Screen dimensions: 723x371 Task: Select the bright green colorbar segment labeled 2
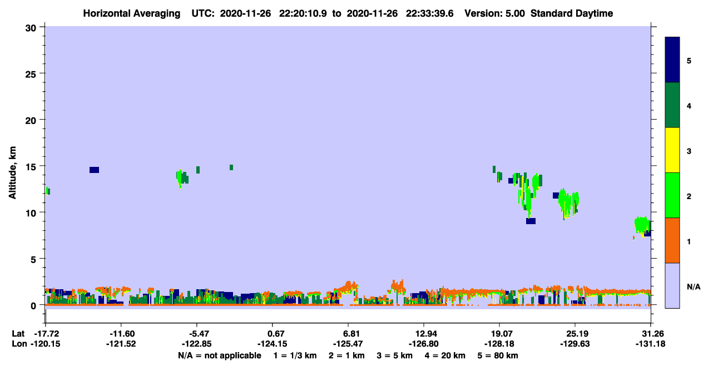tap(672, 195)
